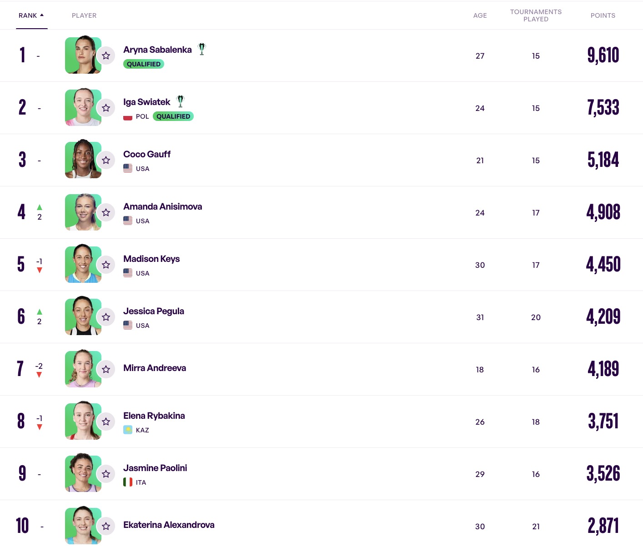This screenshot has height=552, width=643.
Task: Click trophy icon next to Iga Swiatek
Action: pos(181,101)
